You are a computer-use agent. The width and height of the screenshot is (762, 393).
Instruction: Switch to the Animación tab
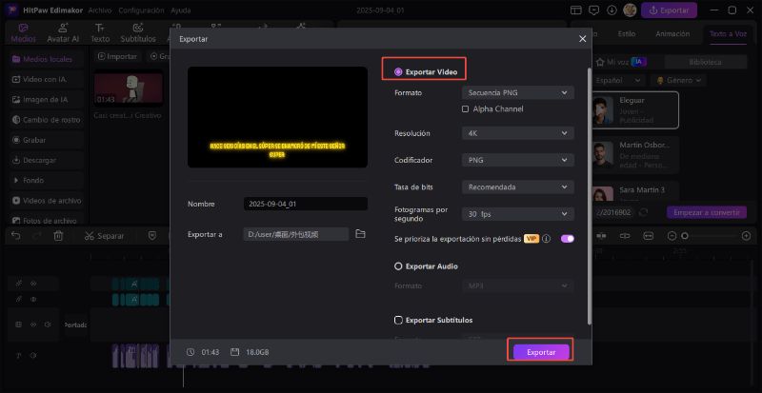(672, 33)
